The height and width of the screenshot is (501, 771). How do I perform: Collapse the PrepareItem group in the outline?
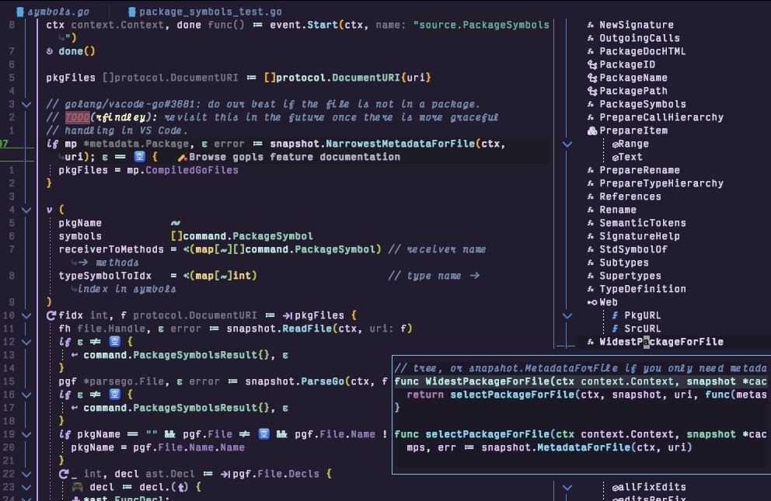[x=567, y=144]
